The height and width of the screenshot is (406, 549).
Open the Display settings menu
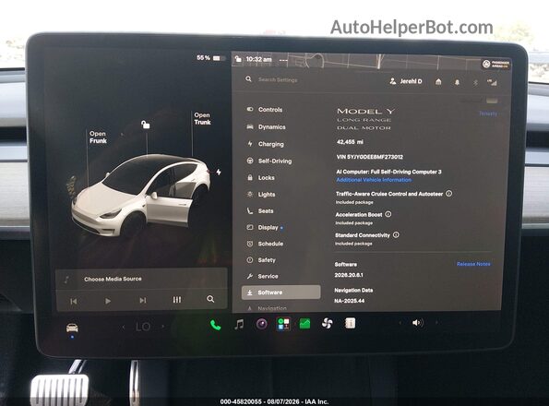point(265,228)
